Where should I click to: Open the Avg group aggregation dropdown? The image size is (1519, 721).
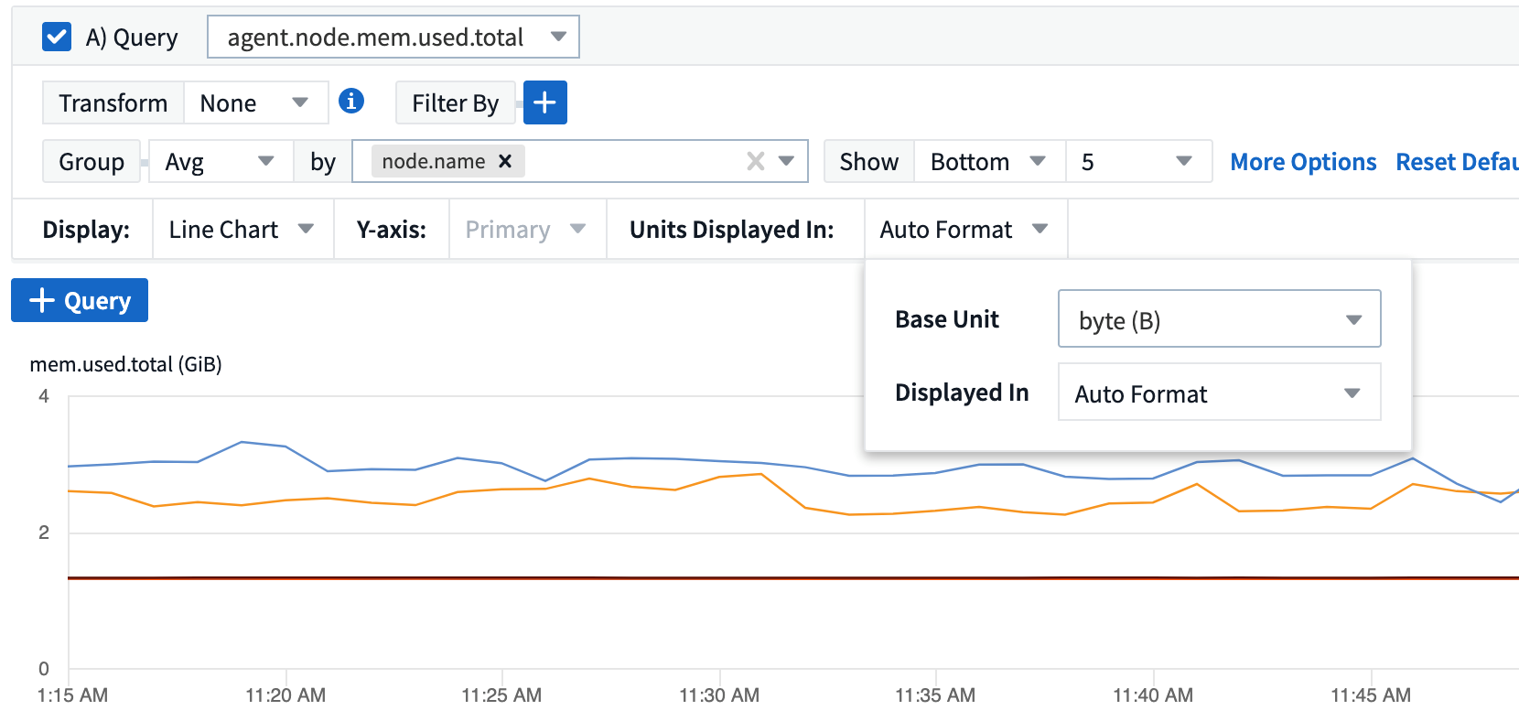(220, 162)
